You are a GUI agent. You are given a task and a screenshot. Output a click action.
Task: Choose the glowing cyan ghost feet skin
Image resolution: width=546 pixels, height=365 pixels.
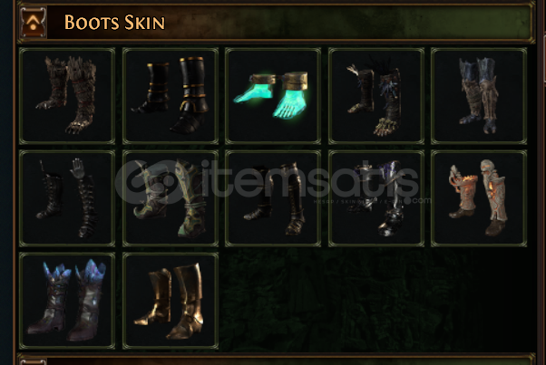pyautogui.click(x=273, y=96)
